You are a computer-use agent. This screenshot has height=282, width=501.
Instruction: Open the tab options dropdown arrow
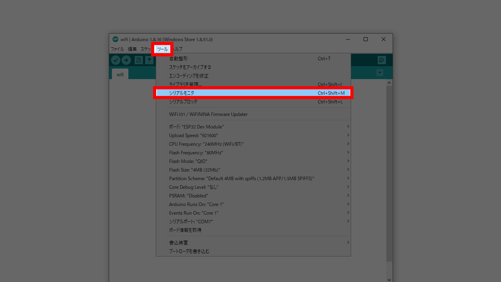tap(379, 73)
